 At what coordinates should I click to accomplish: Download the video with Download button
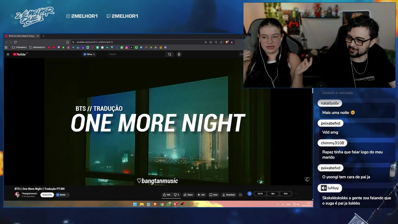229,195
